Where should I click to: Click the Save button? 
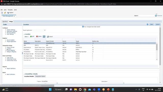coord(152,24)
